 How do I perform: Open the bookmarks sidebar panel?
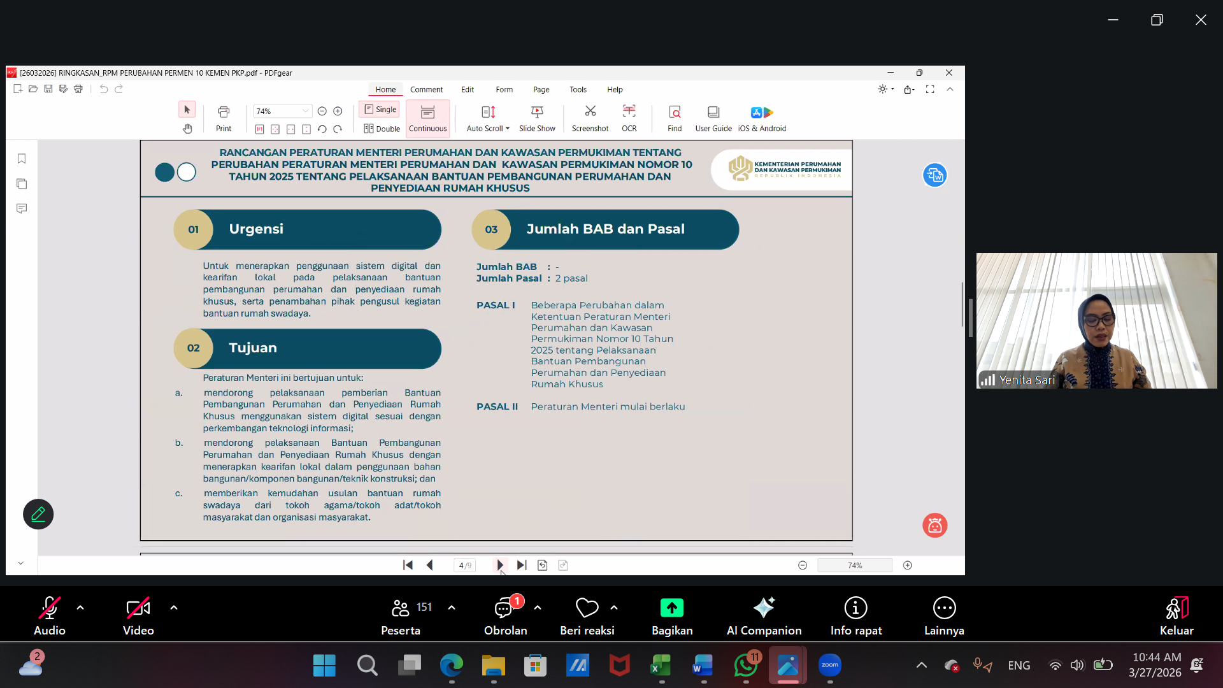click(22, 159)
